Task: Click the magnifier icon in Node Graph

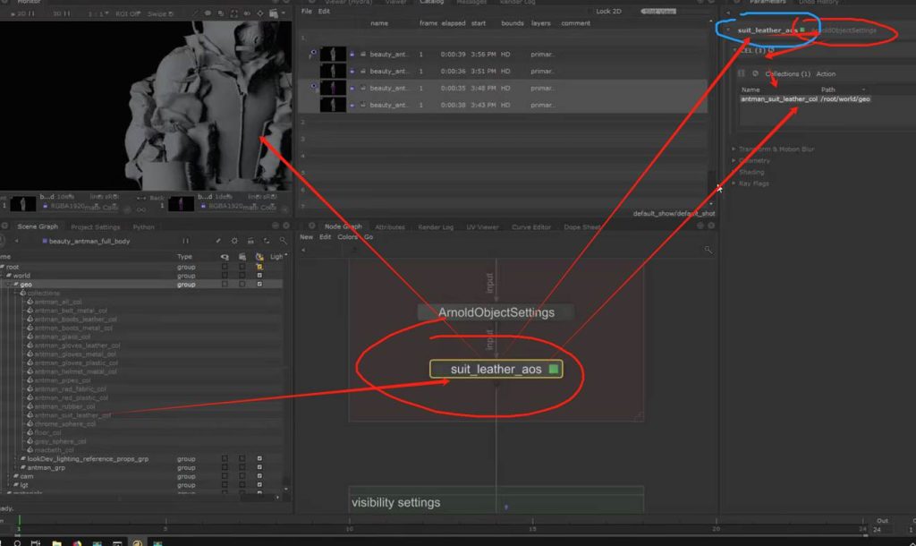Action: click(x=708, y=250)
